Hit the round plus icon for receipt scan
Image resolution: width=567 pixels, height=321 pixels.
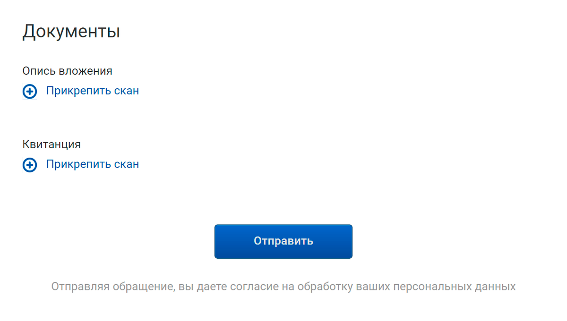point(30,165)
